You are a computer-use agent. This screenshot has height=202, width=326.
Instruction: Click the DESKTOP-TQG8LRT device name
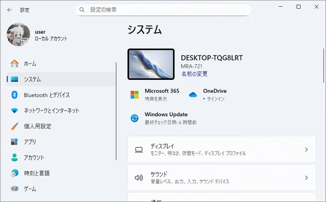coord(211,58)
